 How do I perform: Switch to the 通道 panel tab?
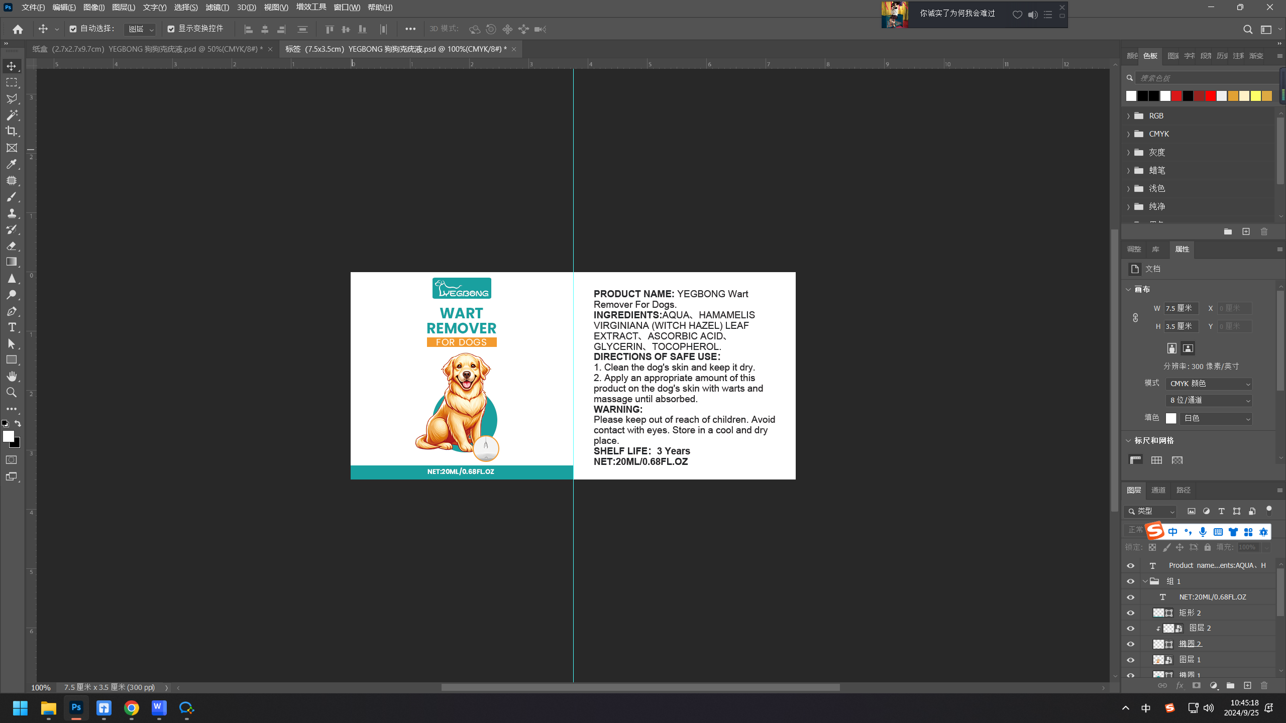coord(1158,490)
